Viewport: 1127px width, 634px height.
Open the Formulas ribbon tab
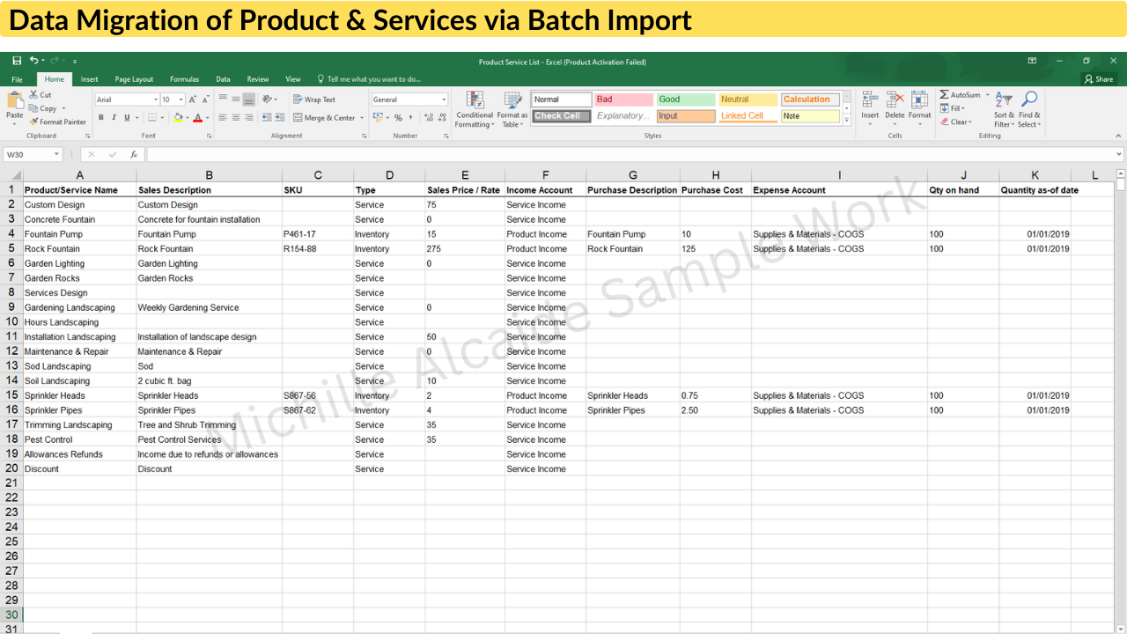coord(184,79)
